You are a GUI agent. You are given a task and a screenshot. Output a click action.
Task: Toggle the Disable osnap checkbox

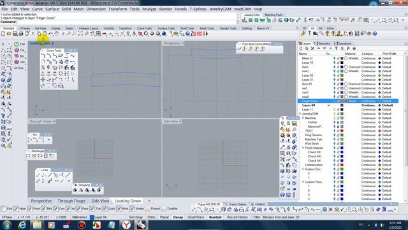(164, 209)
